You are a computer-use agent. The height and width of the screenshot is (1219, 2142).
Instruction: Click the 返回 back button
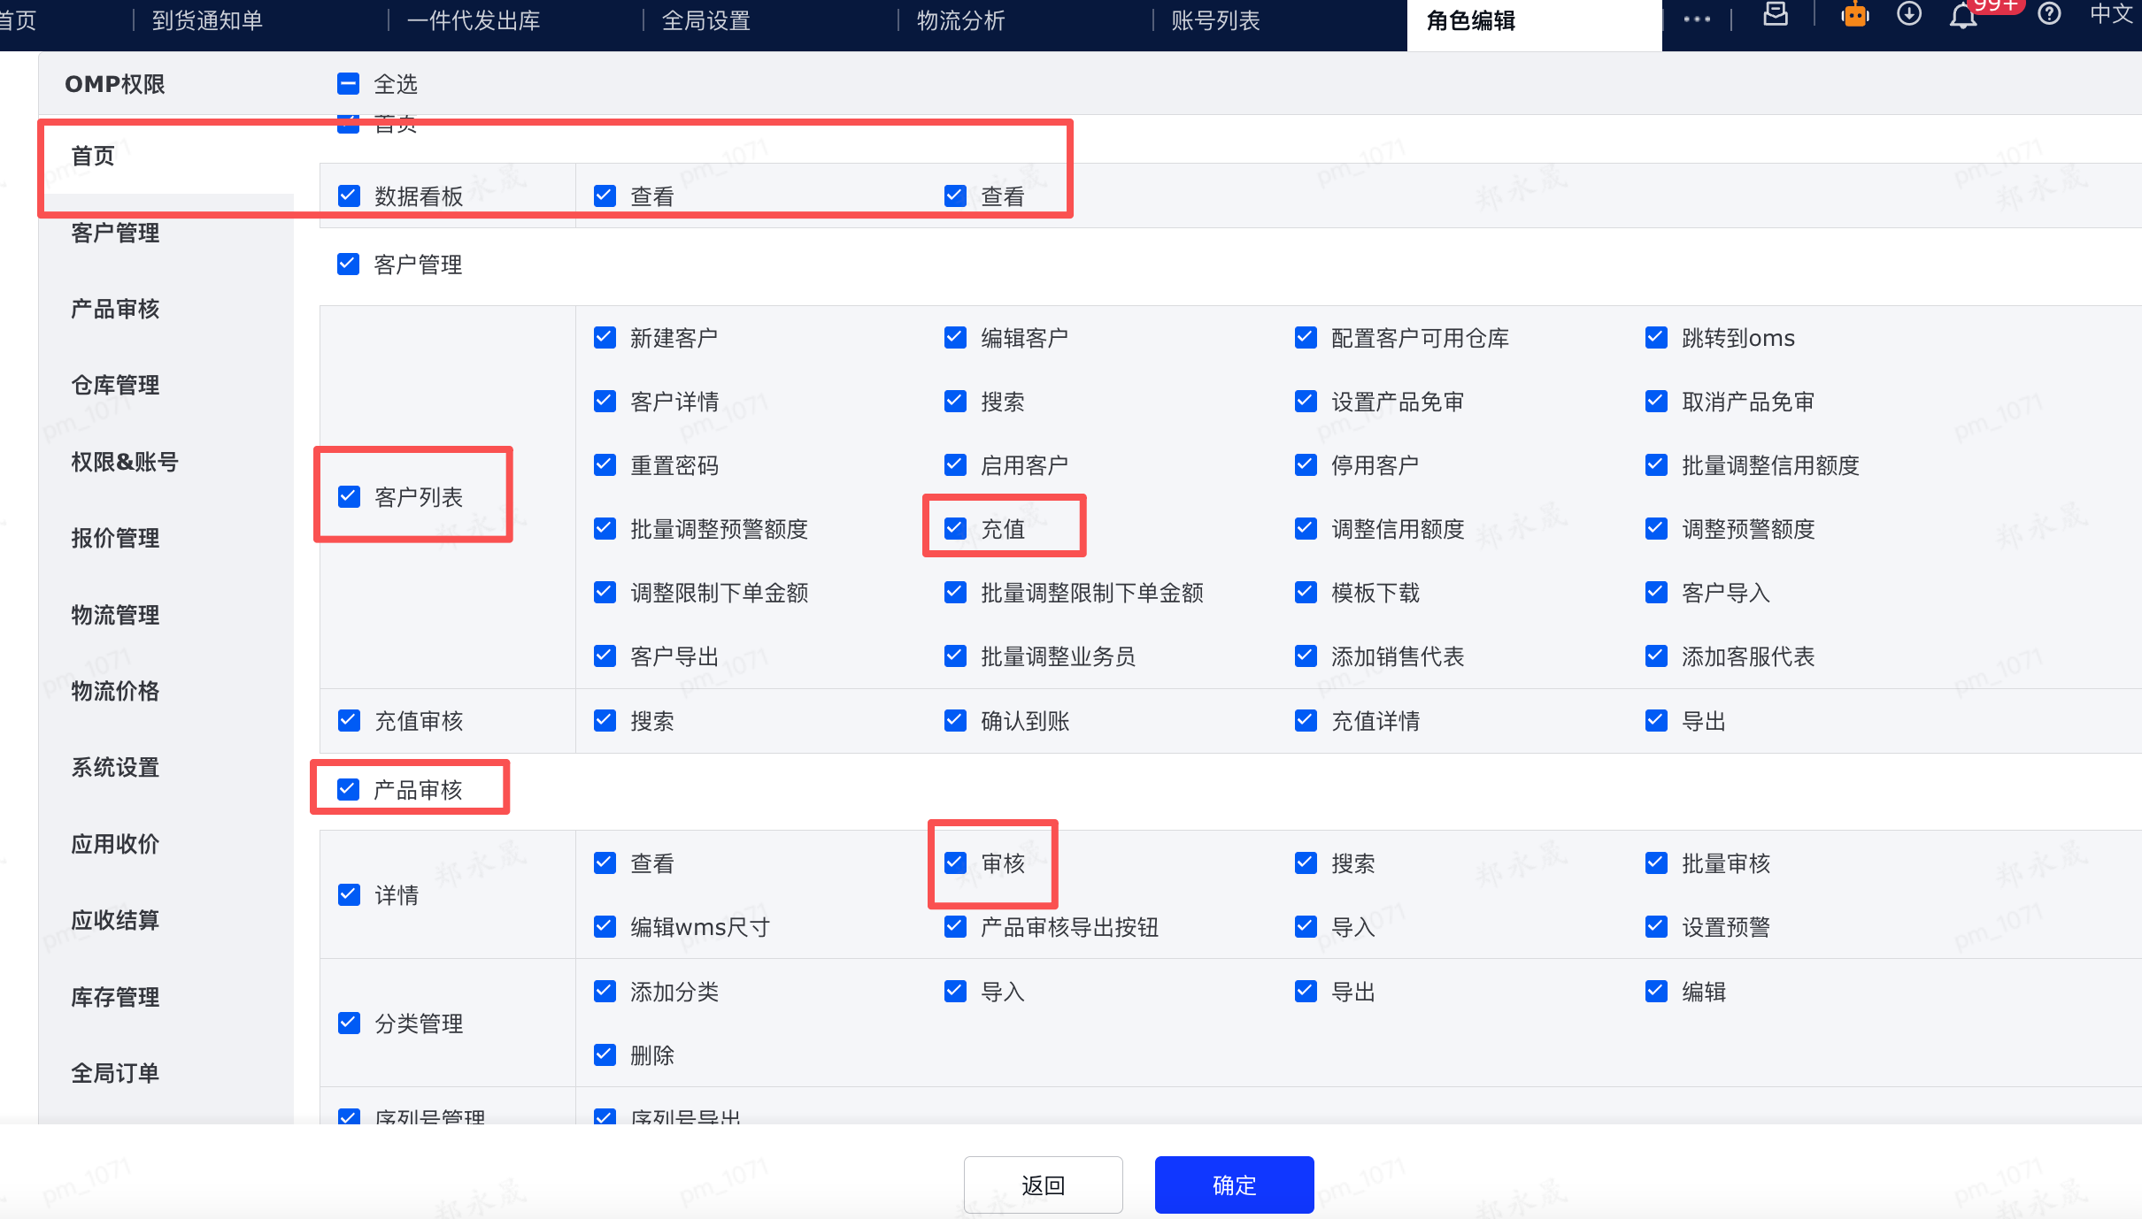[1043, 1184]
